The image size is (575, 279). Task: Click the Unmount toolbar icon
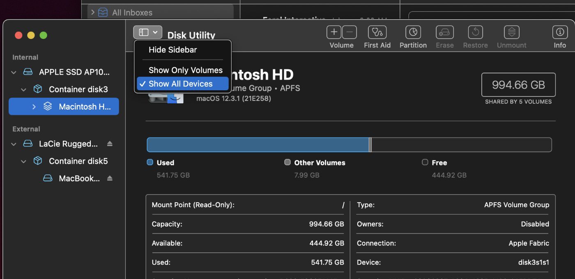pos(511,32)
